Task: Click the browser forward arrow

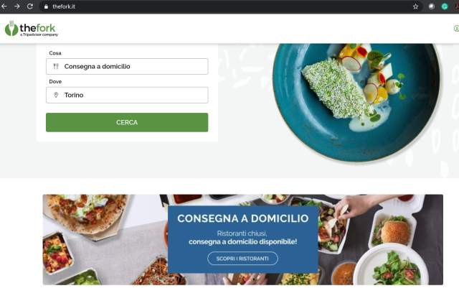Action: pos(17,6)
